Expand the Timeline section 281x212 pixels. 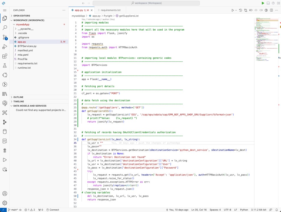pyautogui.click(x=19, y=101)
